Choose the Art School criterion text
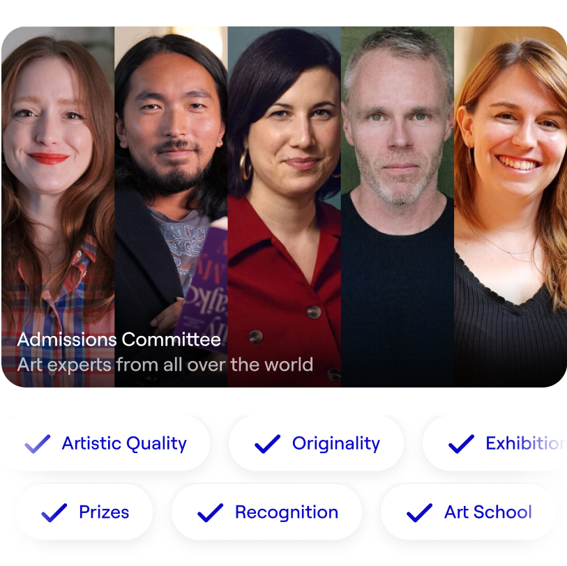 (487, 512)
